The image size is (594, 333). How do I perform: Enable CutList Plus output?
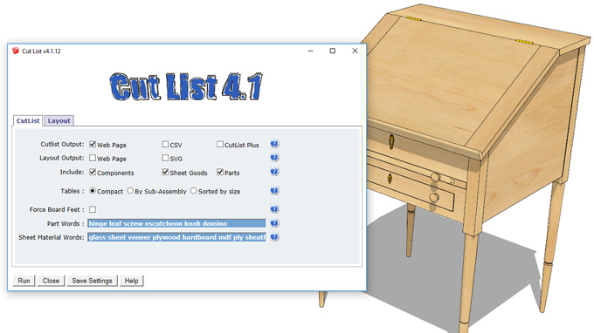(220, 144)
